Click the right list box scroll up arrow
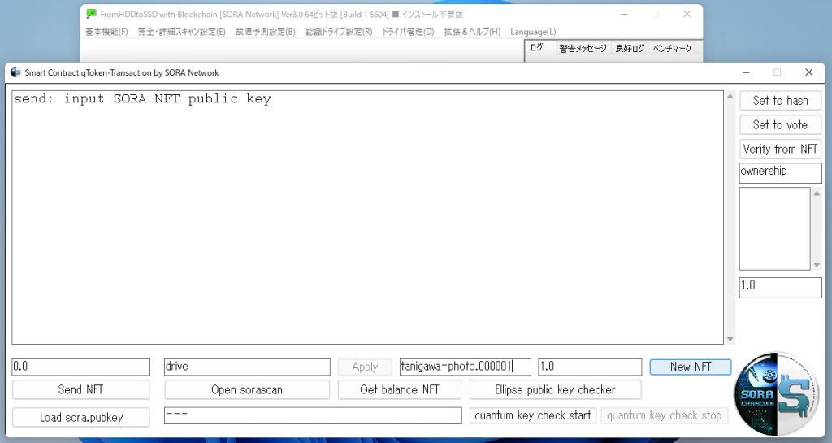 click(x=817, y=193)
